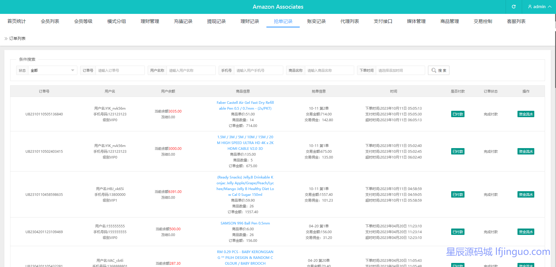The height and width of the screenshot is (267, 556).
Task: Click 资金流水 button for order UB2304201123109469
Action: click(526, 232)
